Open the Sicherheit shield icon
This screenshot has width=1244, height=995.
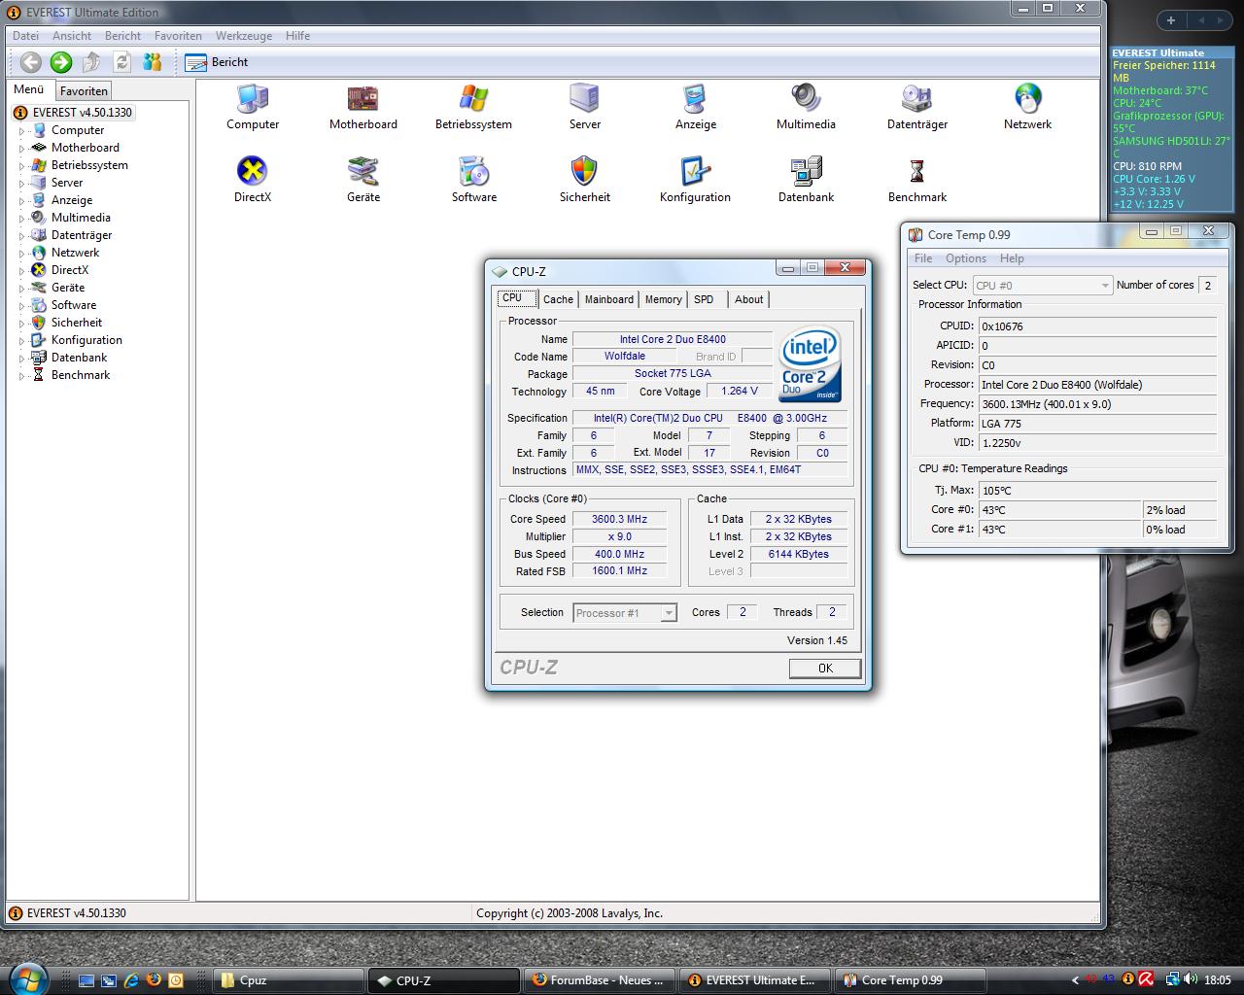tap(584, 171)
